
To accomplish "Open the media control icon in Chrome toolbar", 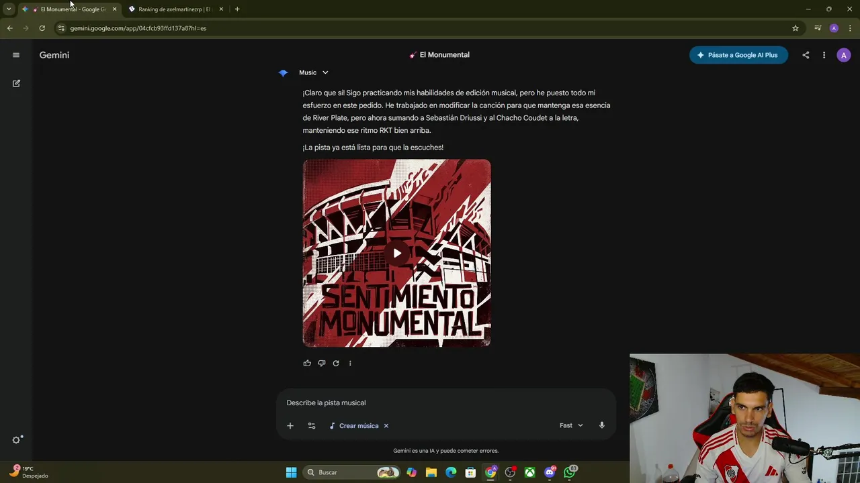I will tap(818, 28).
